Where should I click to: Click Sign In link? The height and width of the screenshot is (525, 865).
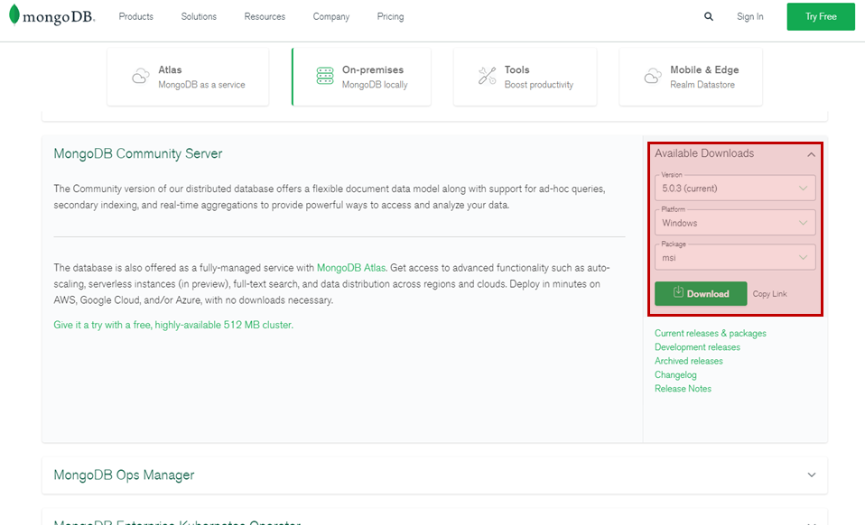(749, 16)
